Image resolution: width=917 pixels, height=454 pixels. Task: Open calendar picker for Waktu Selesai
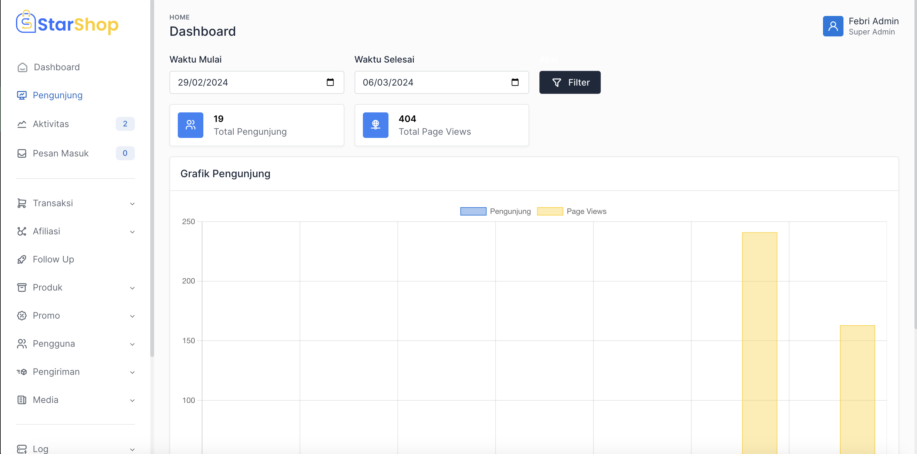pyautogui.click(x=515, y=82)
